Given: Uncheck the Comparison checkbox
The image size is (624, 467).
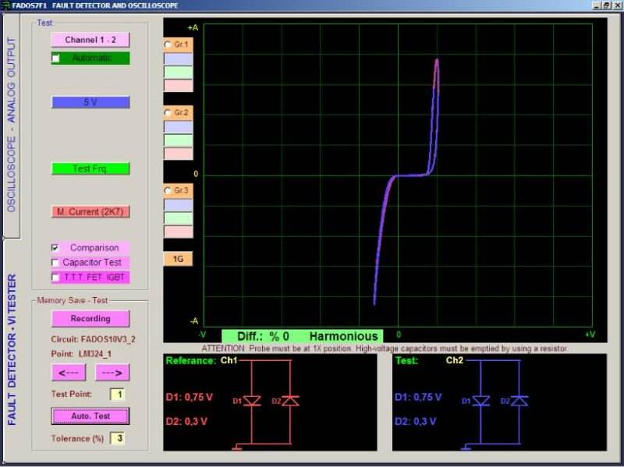Looking at the screenshot, I should pyautogui.click(x=55, y=248).
